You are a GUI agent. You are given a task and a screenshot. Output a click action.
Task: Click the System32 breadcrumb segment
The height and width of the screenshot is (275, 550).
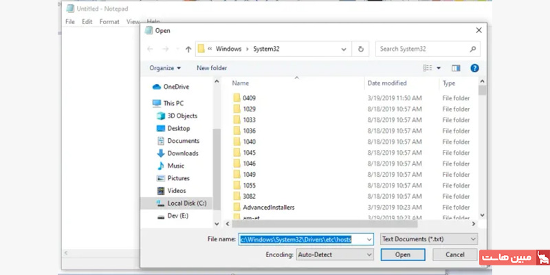[x=267, y=49]
